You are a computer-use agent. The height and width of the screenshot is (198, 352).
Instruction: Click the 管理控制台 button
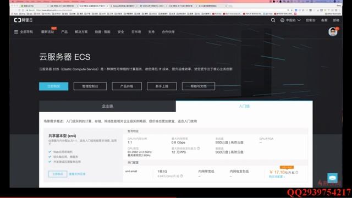pos(90,86)
